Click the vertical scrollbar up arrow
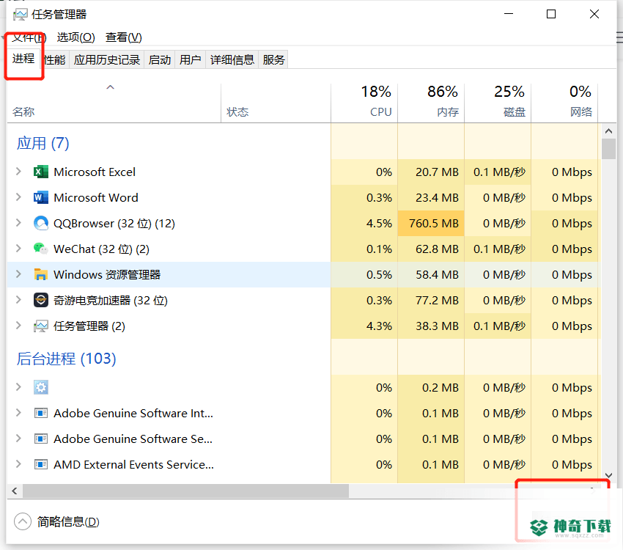The image size is (623, 550). pyautogui.click(x=608, y=131)
